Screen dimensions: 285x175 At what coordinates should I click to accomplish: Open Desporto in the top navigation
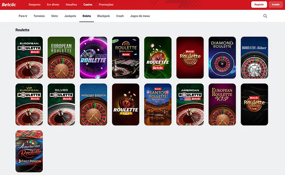35,4
